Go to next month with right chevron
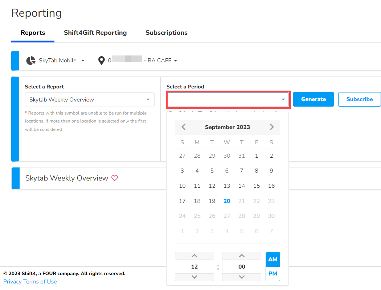The height and width of the screenshot is (290, 381). point(271,127)
